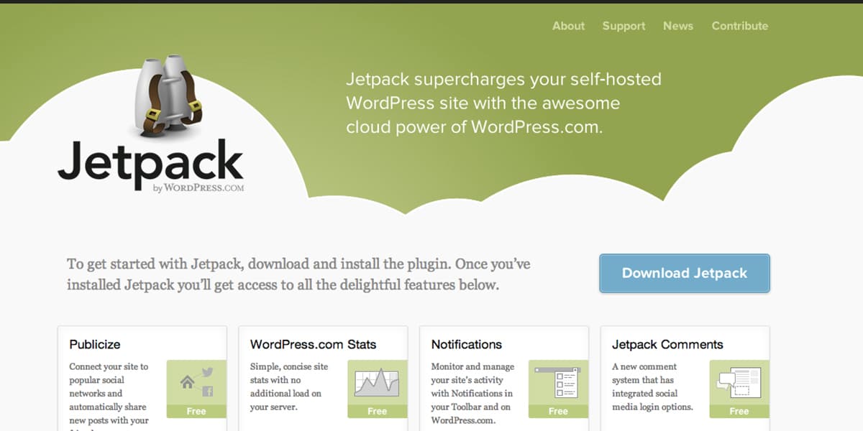Viewport: 863px width, 431px height.
Task: Click the Free badge on Publicize card
Action: pyautogui.click(x=196, y=411)
